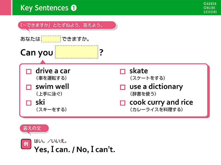Mark the cook curry and rice checkbox
This screenshot has height=165, width=221.
pyautogui.click(x=122, y=103)
